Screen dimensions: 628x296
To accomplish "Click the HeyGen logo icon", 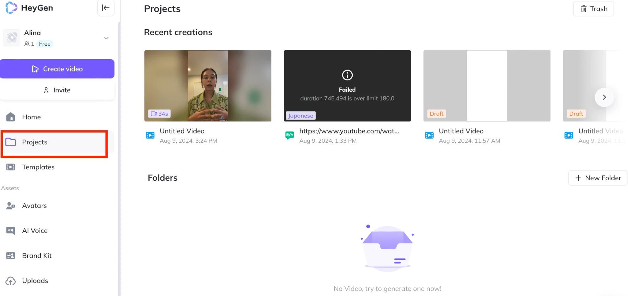I will click(x=12, y=8).
